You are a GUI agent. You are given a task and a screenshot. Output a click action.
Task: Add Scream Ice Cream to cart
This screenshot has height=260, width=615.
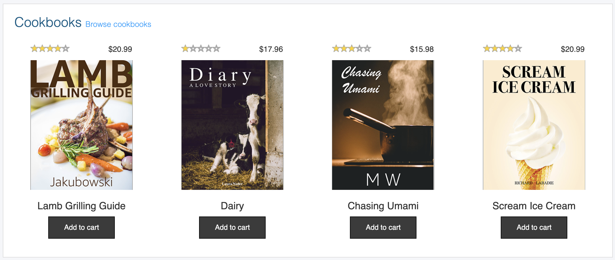(x=534, y=228)
